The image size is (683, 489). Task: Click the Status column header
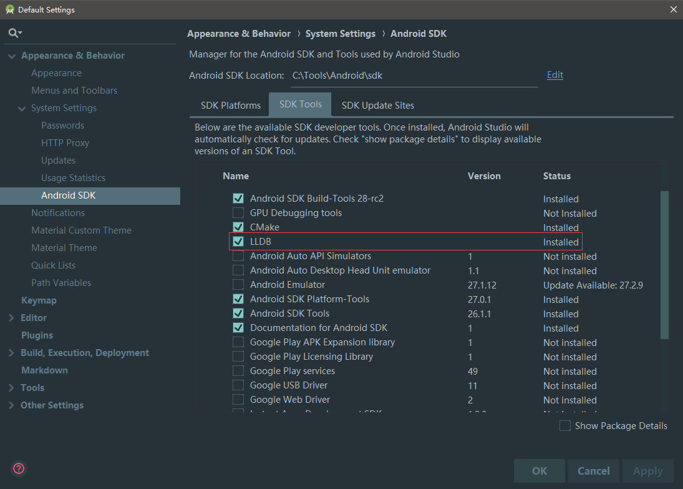point(556,175)
